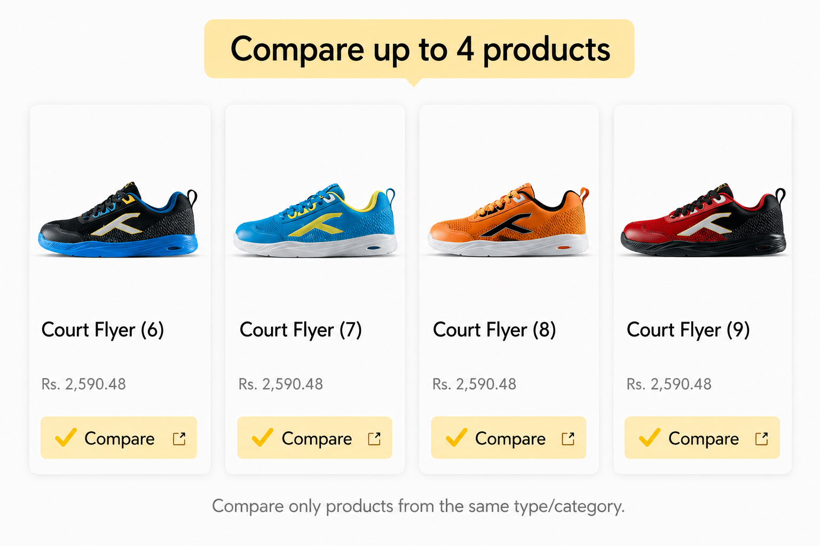
Task: Open external link icon for Court Flyer (8)
Action: point(568,439)
